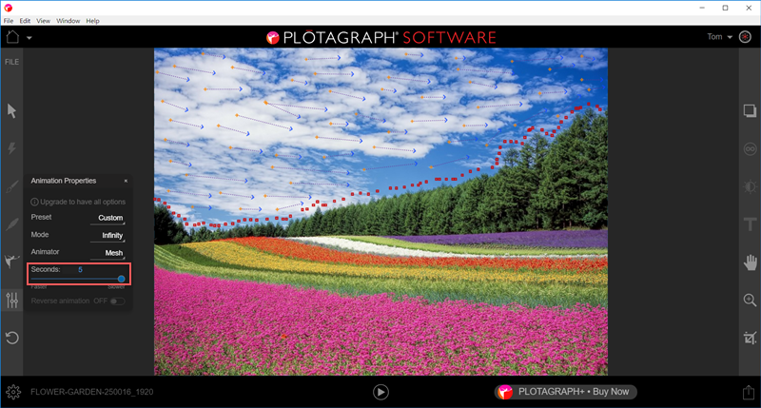Open the home icon in the header
The height and width of the screenshot is (408, 761).
click(x=12, y=37)
